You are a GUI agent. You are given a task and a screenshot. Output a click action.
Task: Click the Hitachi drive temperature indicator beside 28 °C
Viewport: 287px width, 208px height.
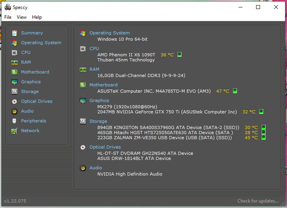click(x=264, y=132)
